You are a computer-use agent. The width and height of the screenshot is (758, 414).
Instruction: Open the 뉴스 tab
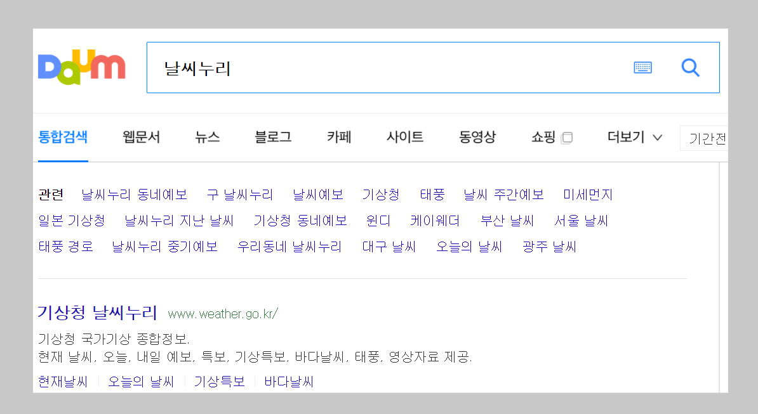208,137
